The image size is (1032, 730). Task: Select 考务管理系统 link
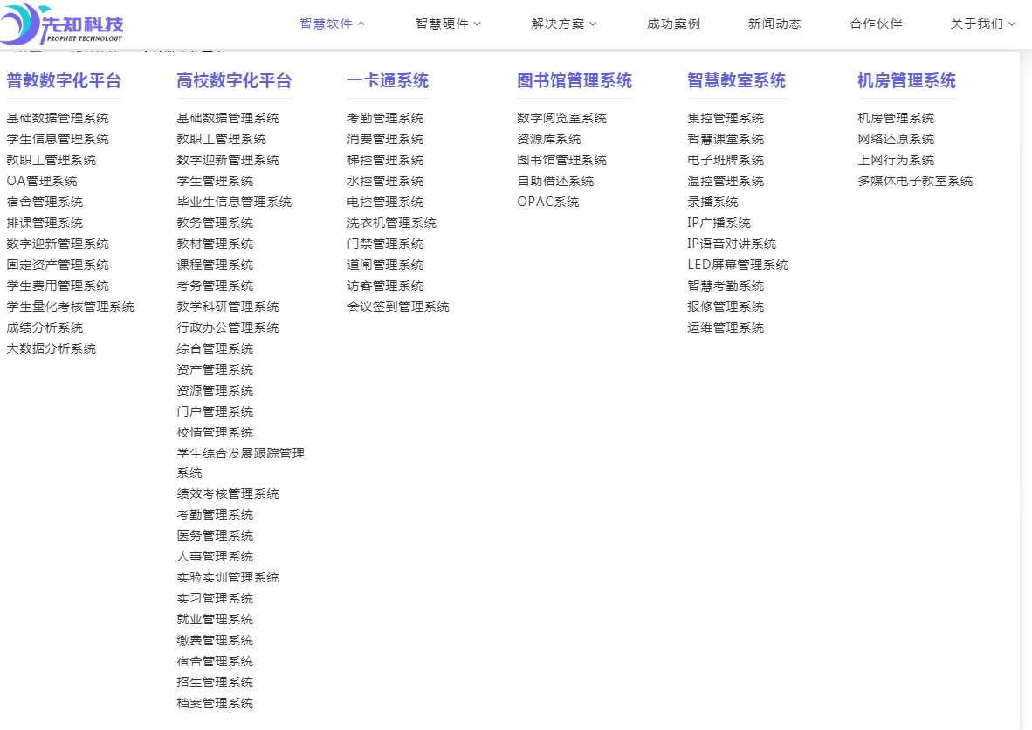pyautogui.click(x=216, y=286)
